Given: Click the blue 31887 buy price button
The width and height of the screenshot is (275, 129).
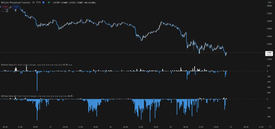Looking at the screenshot, I should click(x=16, y=7).
